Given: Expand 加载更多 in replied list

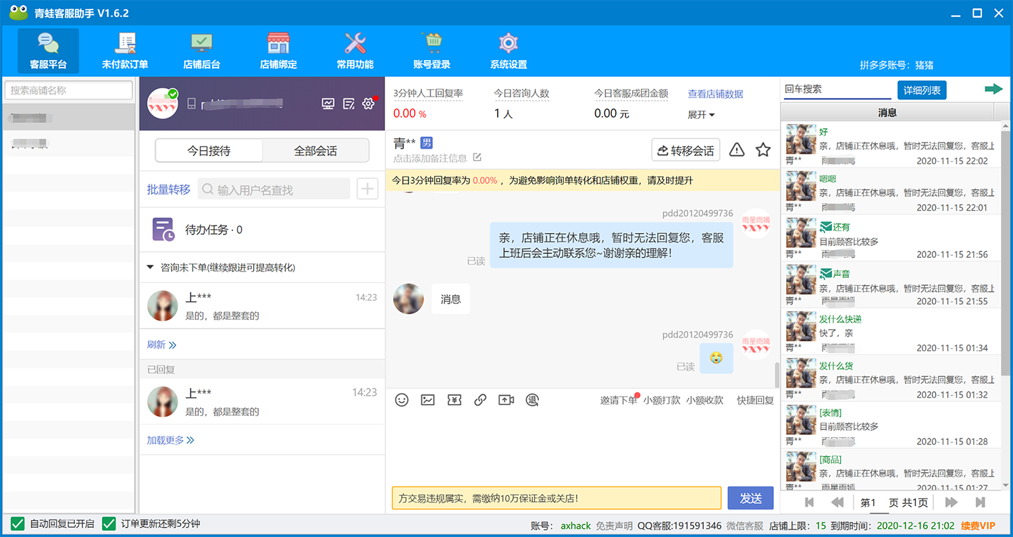Looking at the screenshot, I should (171, 440).
